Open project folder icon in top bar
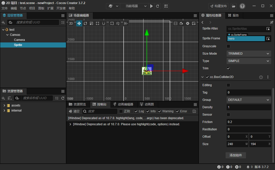Viewport: 275px width, 170px height. [233, 6]
